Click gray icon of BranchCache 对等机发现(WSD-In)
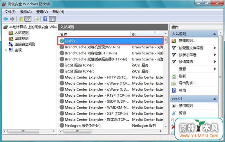Screen dimensions: 225x142 (x=62, y=47)
